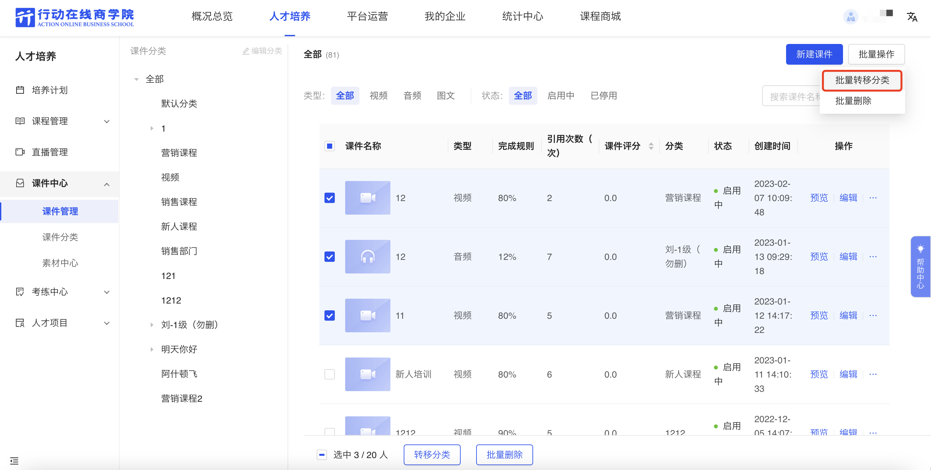
Task: Toggle the bottom bar selection checkbox
Action: (x=322, y=454)
